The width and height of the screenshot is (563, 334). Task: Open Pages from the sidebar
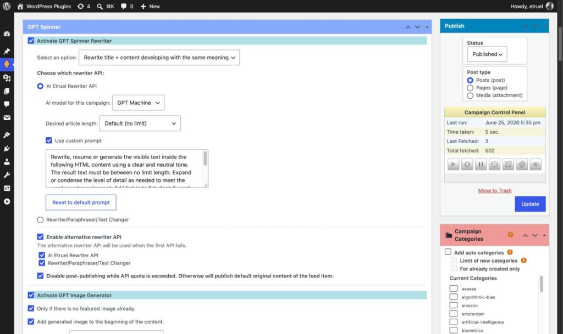(7, 91)
